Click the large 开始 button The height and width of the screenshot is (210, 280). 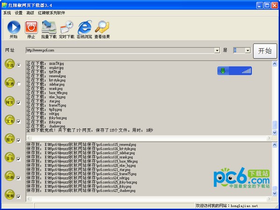[x=265, y=51]
